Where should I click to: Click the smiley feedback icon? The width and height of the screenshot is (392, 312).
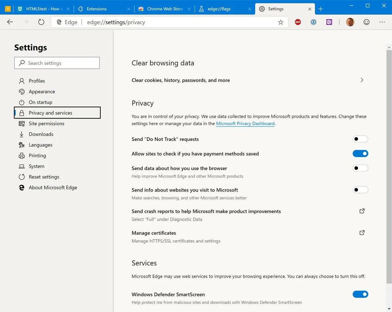(367, 22)
